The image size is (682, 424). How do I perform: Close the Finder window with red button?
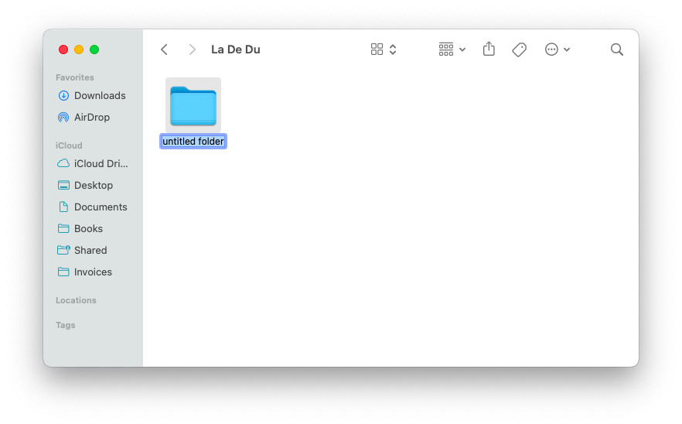pos(63,50)
